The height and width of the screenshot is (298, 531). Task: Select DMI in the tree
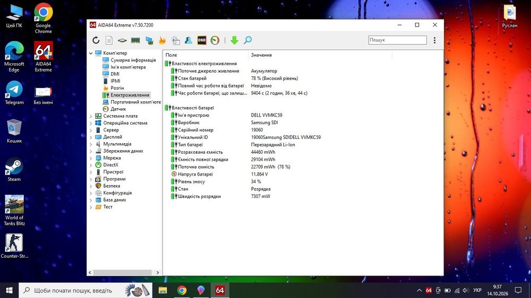[115, 74]
